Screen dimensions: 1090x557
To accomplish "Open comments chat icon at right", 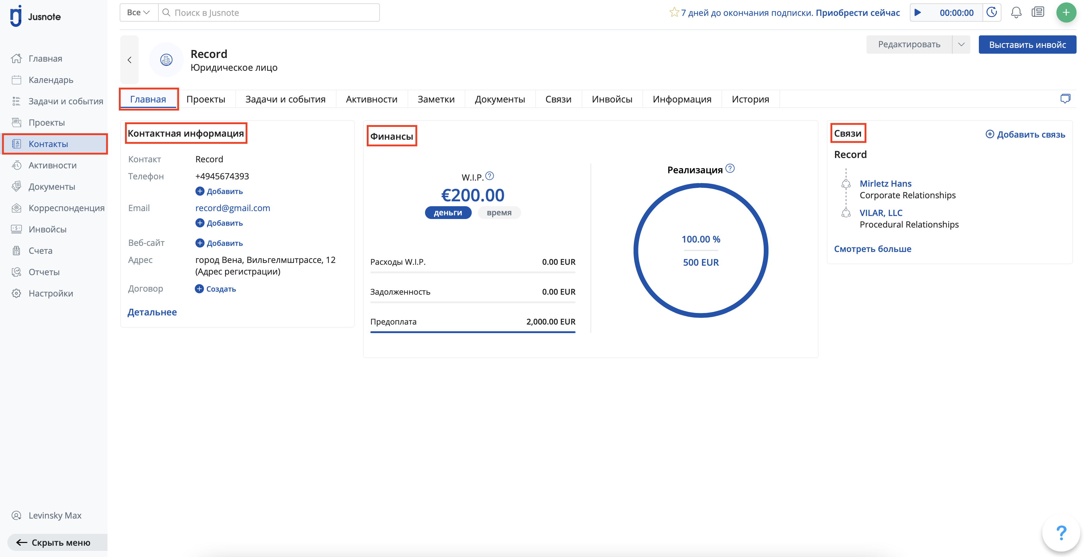I will click(1065, 99).
